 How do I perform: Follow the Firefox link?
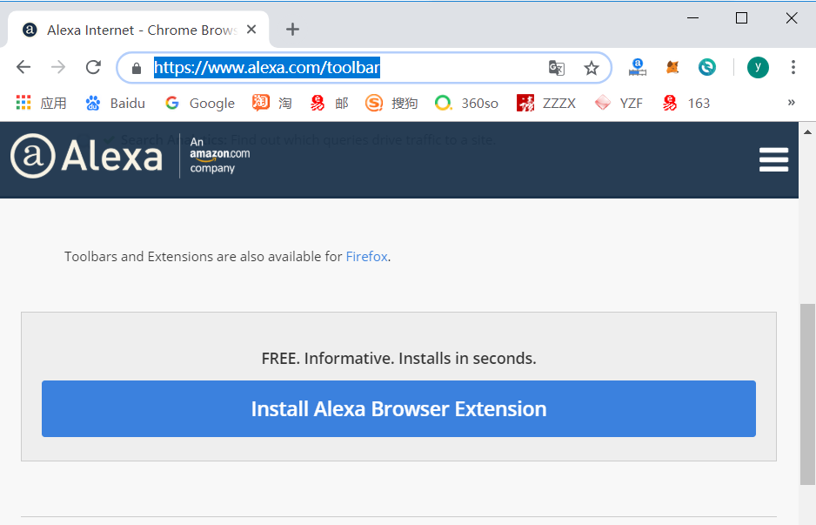[x=366, y=257]
